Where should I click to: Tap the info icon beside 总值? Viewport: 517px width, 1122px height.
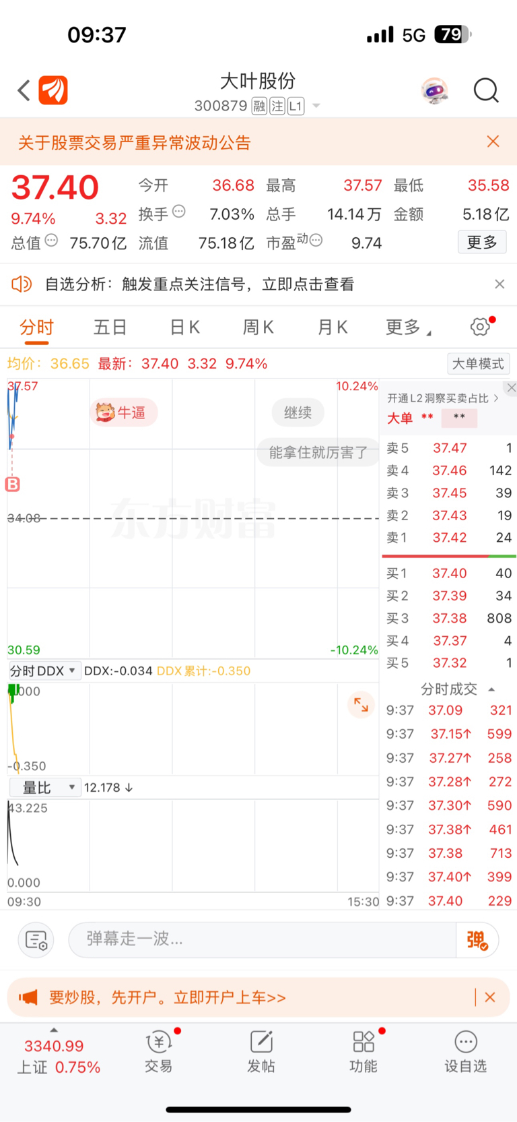tap(51, 240)
